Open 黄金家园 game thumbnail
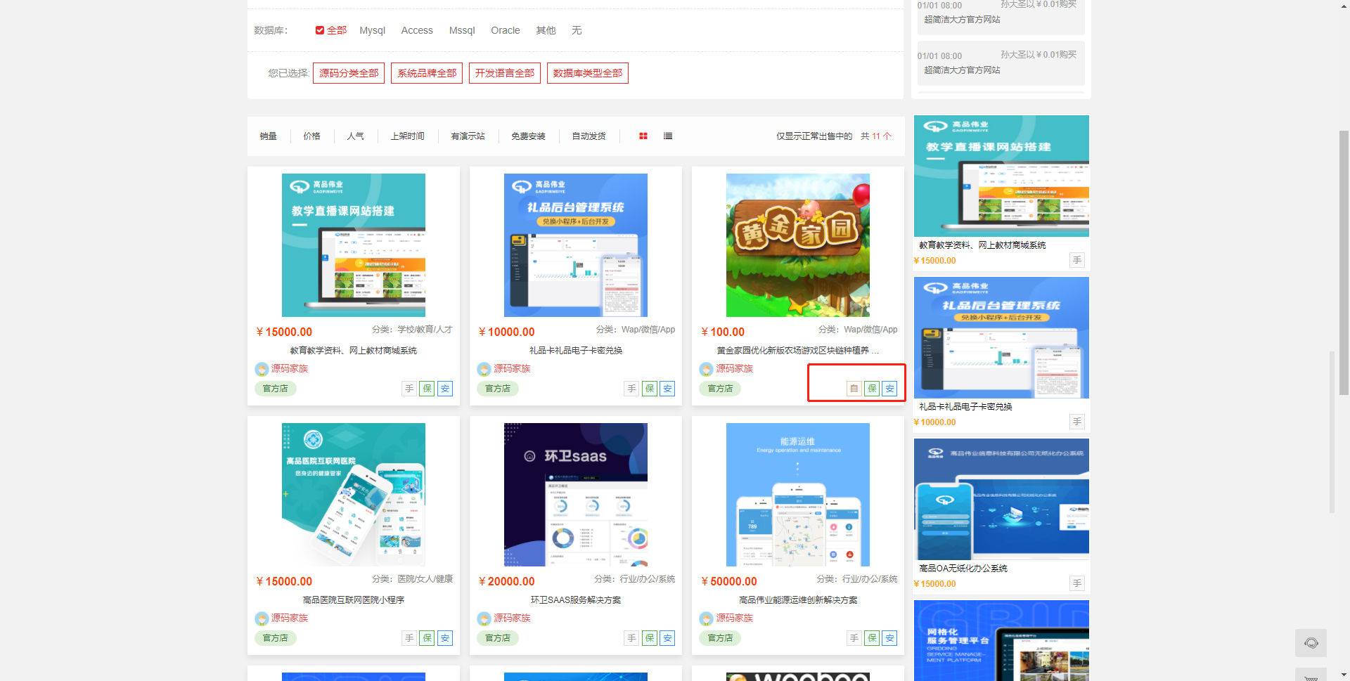1350x681 pixels. pos(798,245)
